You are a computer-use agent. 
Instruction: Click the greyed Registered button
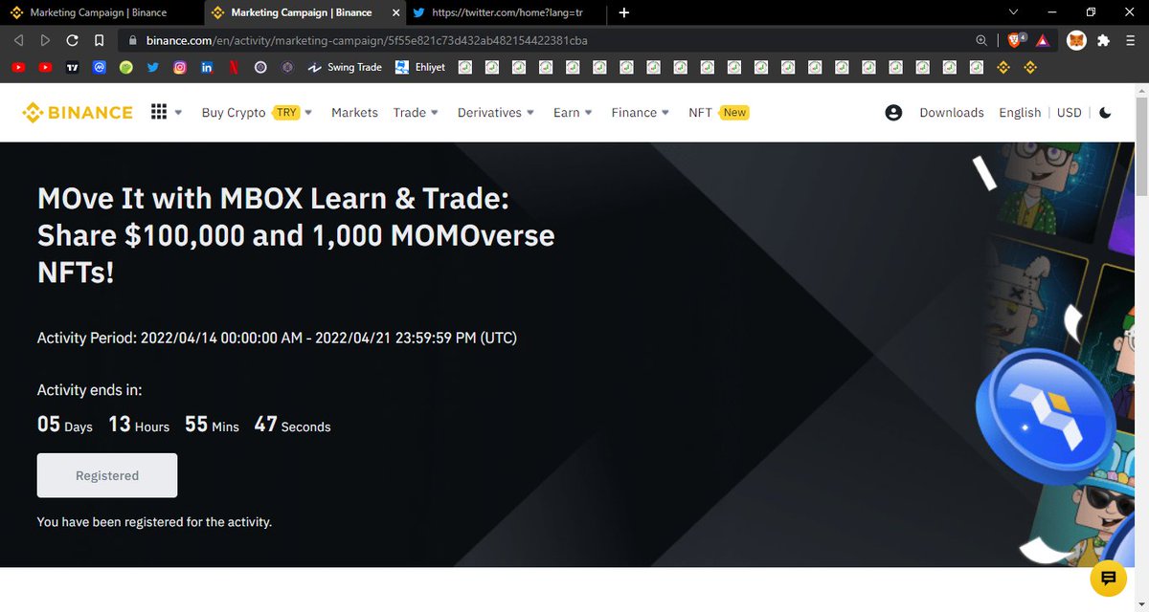coord(107,475)
